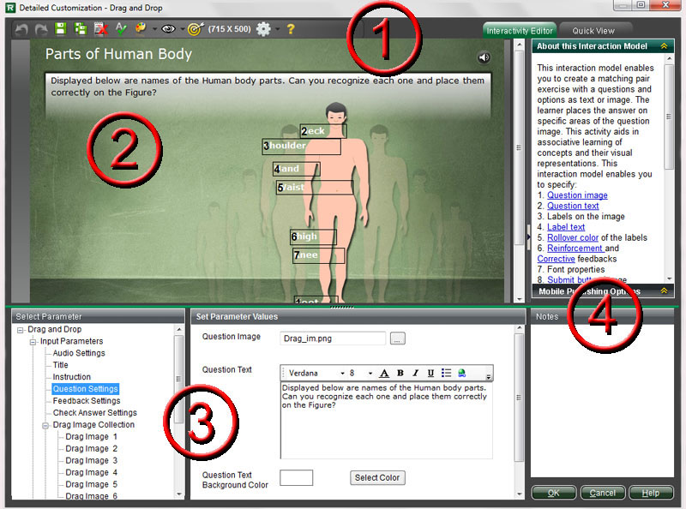
Task: Click the OK button
Action: click(x=553, y=493)
